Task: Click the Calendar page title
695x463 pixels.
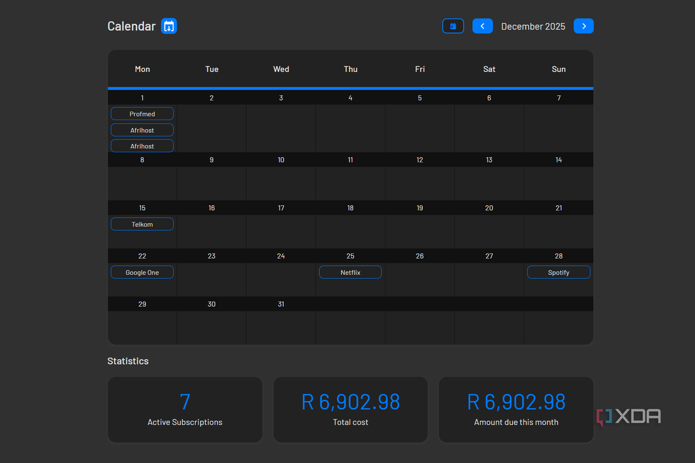Action: pyautogui.click(x=132, y=26)
